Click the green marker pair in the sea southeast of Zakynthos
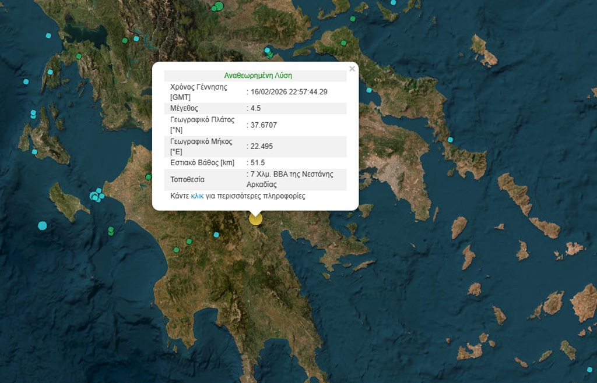This screenshot has width=597, height=383. click(x=111, y=231)
